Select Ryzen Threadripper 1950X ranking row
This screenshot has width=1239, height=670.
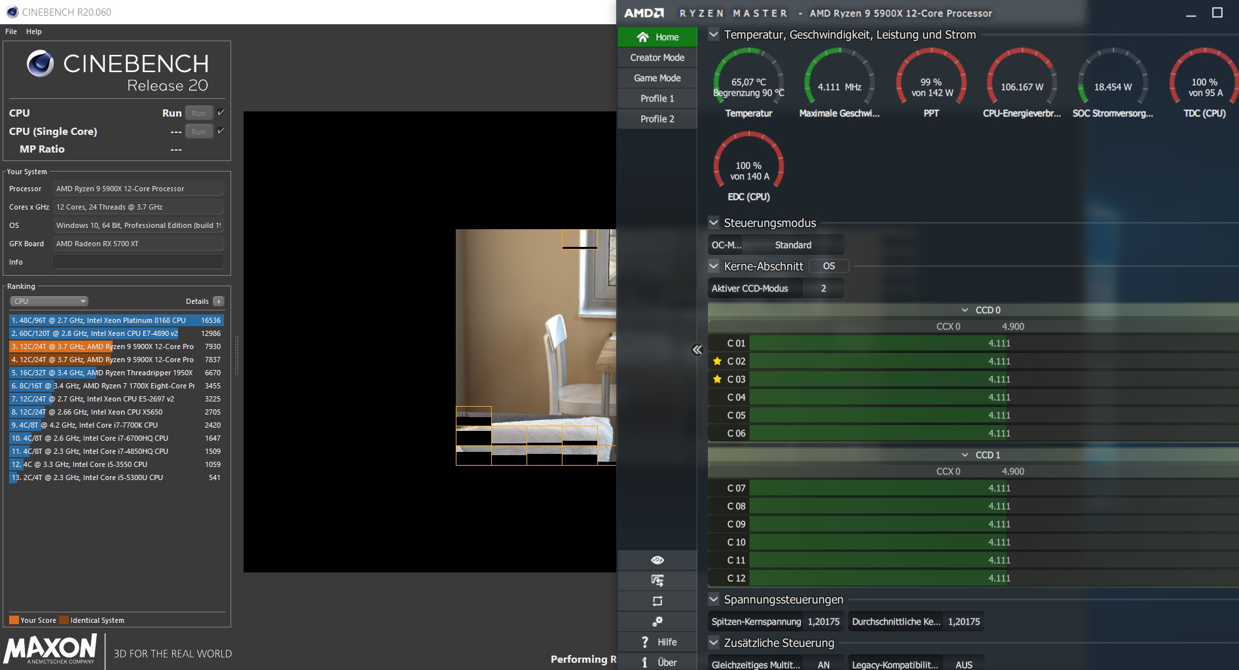coord(117,373)
